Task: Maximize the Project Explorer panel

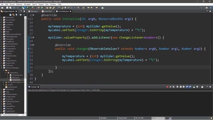Action: 24,11
